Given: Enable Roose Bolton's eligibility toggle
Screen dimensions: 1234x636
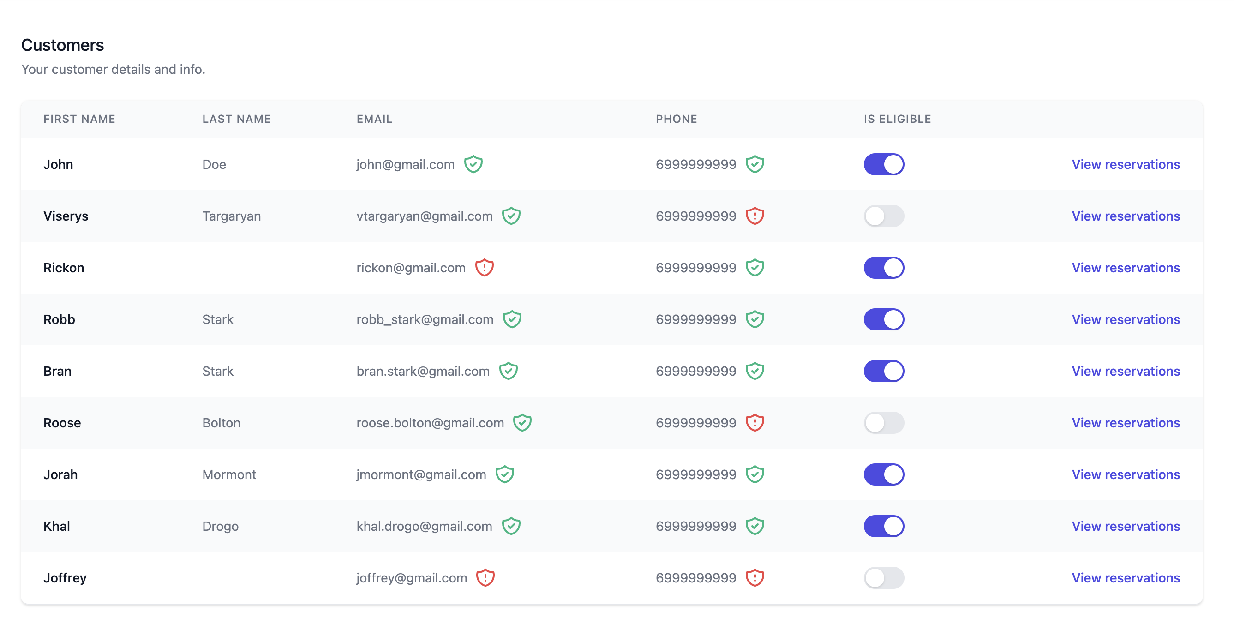Looking at the screenshot, I should 884,423.
